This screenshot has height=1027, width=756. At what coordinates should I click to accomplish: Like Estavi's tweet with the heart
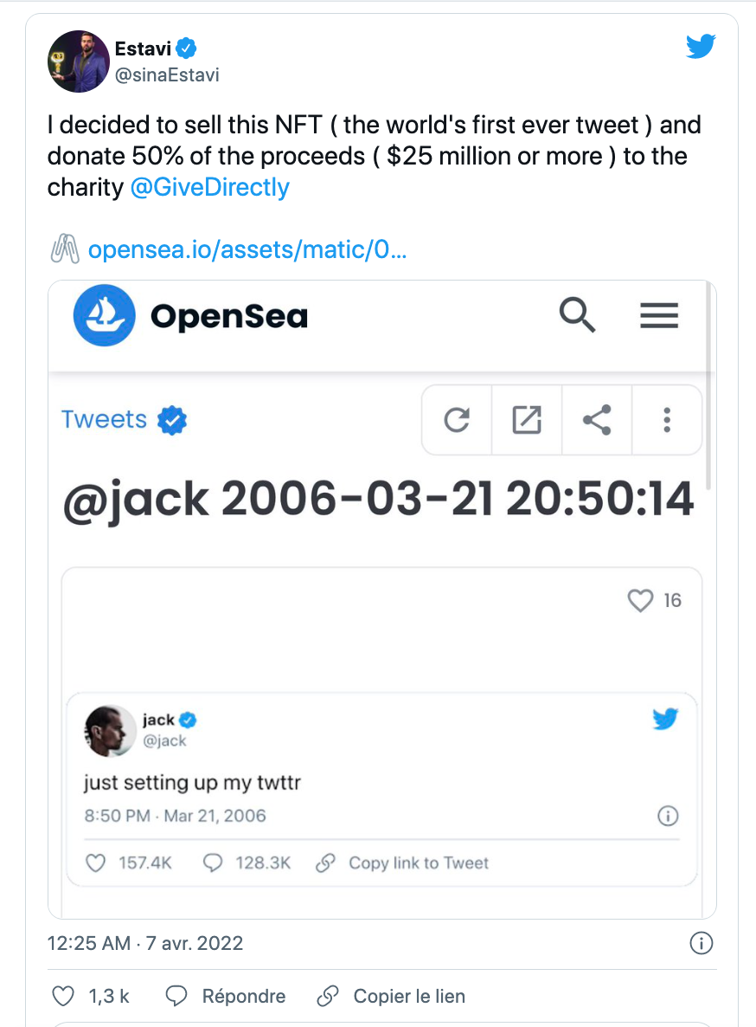(x=64, y=997)
